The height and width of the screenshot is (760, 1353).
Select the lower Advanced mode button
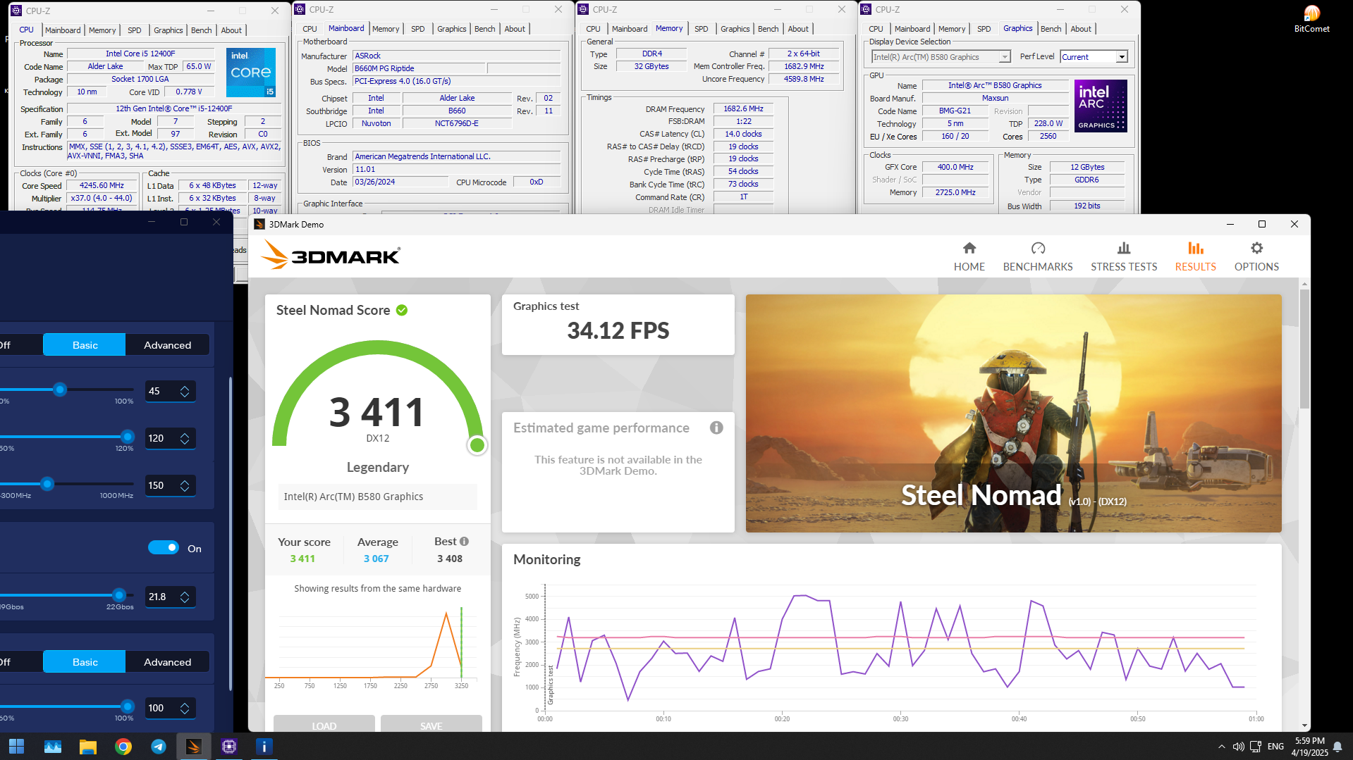point(168,662)
